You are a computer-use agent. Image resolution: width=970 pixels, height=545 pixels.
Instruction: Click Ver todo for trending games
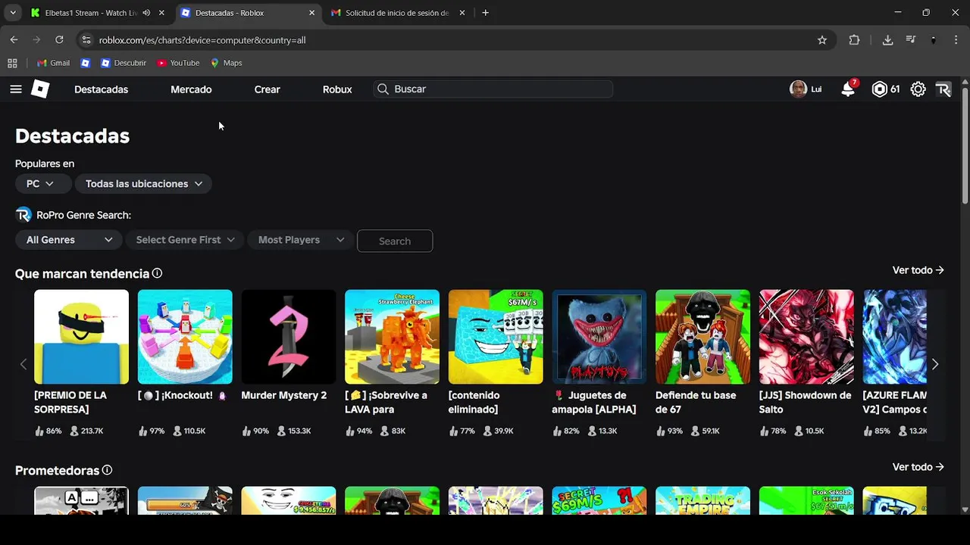918,270
